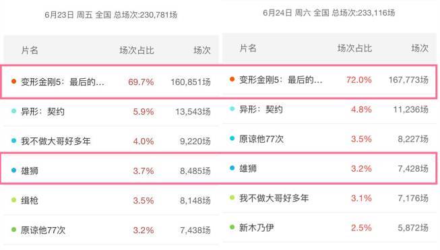This screenshot has width=440, height=250.
Task: Click the green dot next to 新木乃伊
Action: click(x=232, y=227)
